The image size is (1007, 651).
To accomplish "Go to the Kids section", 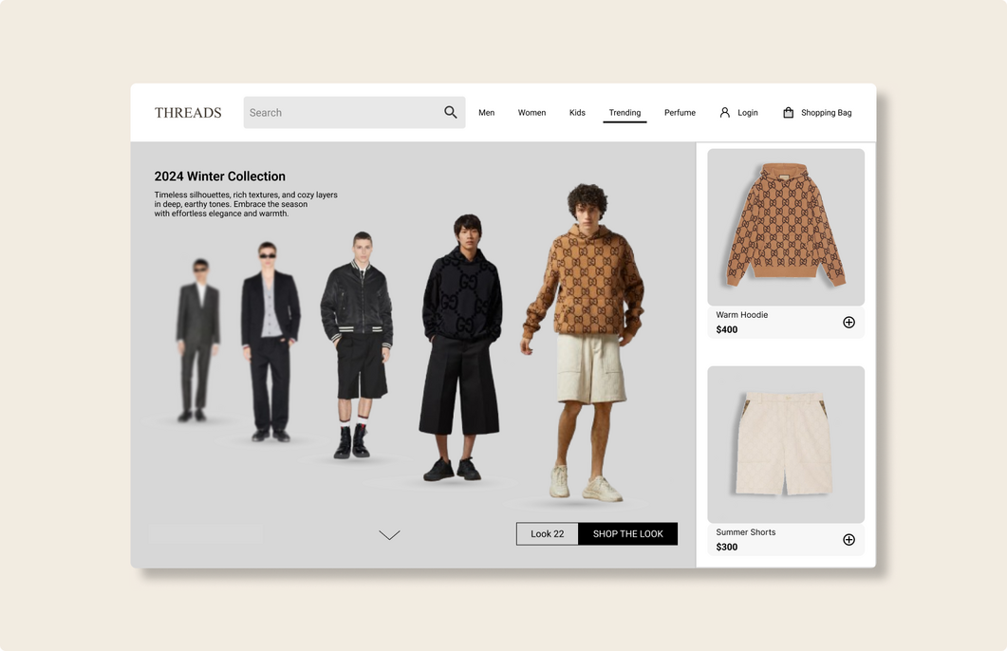I will 577,112.
